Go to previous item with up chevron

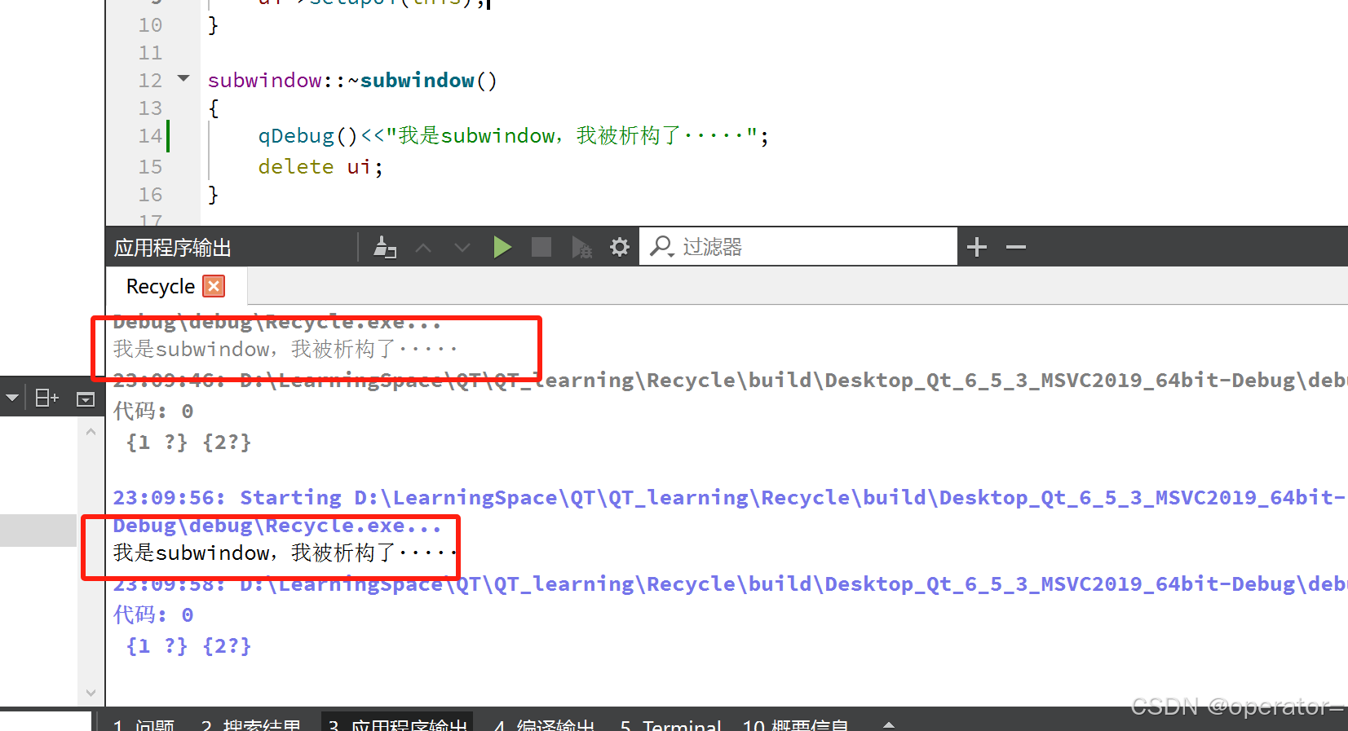(423, 247)
